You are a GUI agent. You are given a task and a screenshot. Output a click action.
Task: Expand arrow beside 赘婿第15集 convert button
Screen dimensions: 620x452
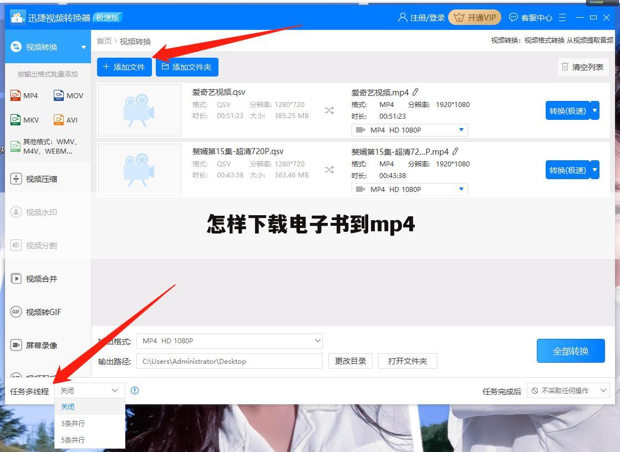tap(594, 170)
